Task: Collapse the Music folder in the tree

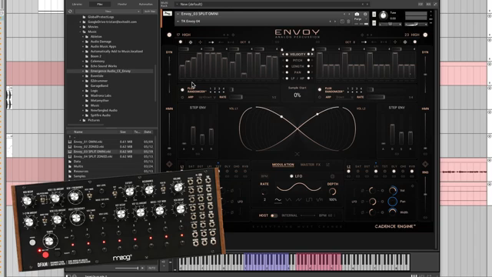Action: pos(80,32)
